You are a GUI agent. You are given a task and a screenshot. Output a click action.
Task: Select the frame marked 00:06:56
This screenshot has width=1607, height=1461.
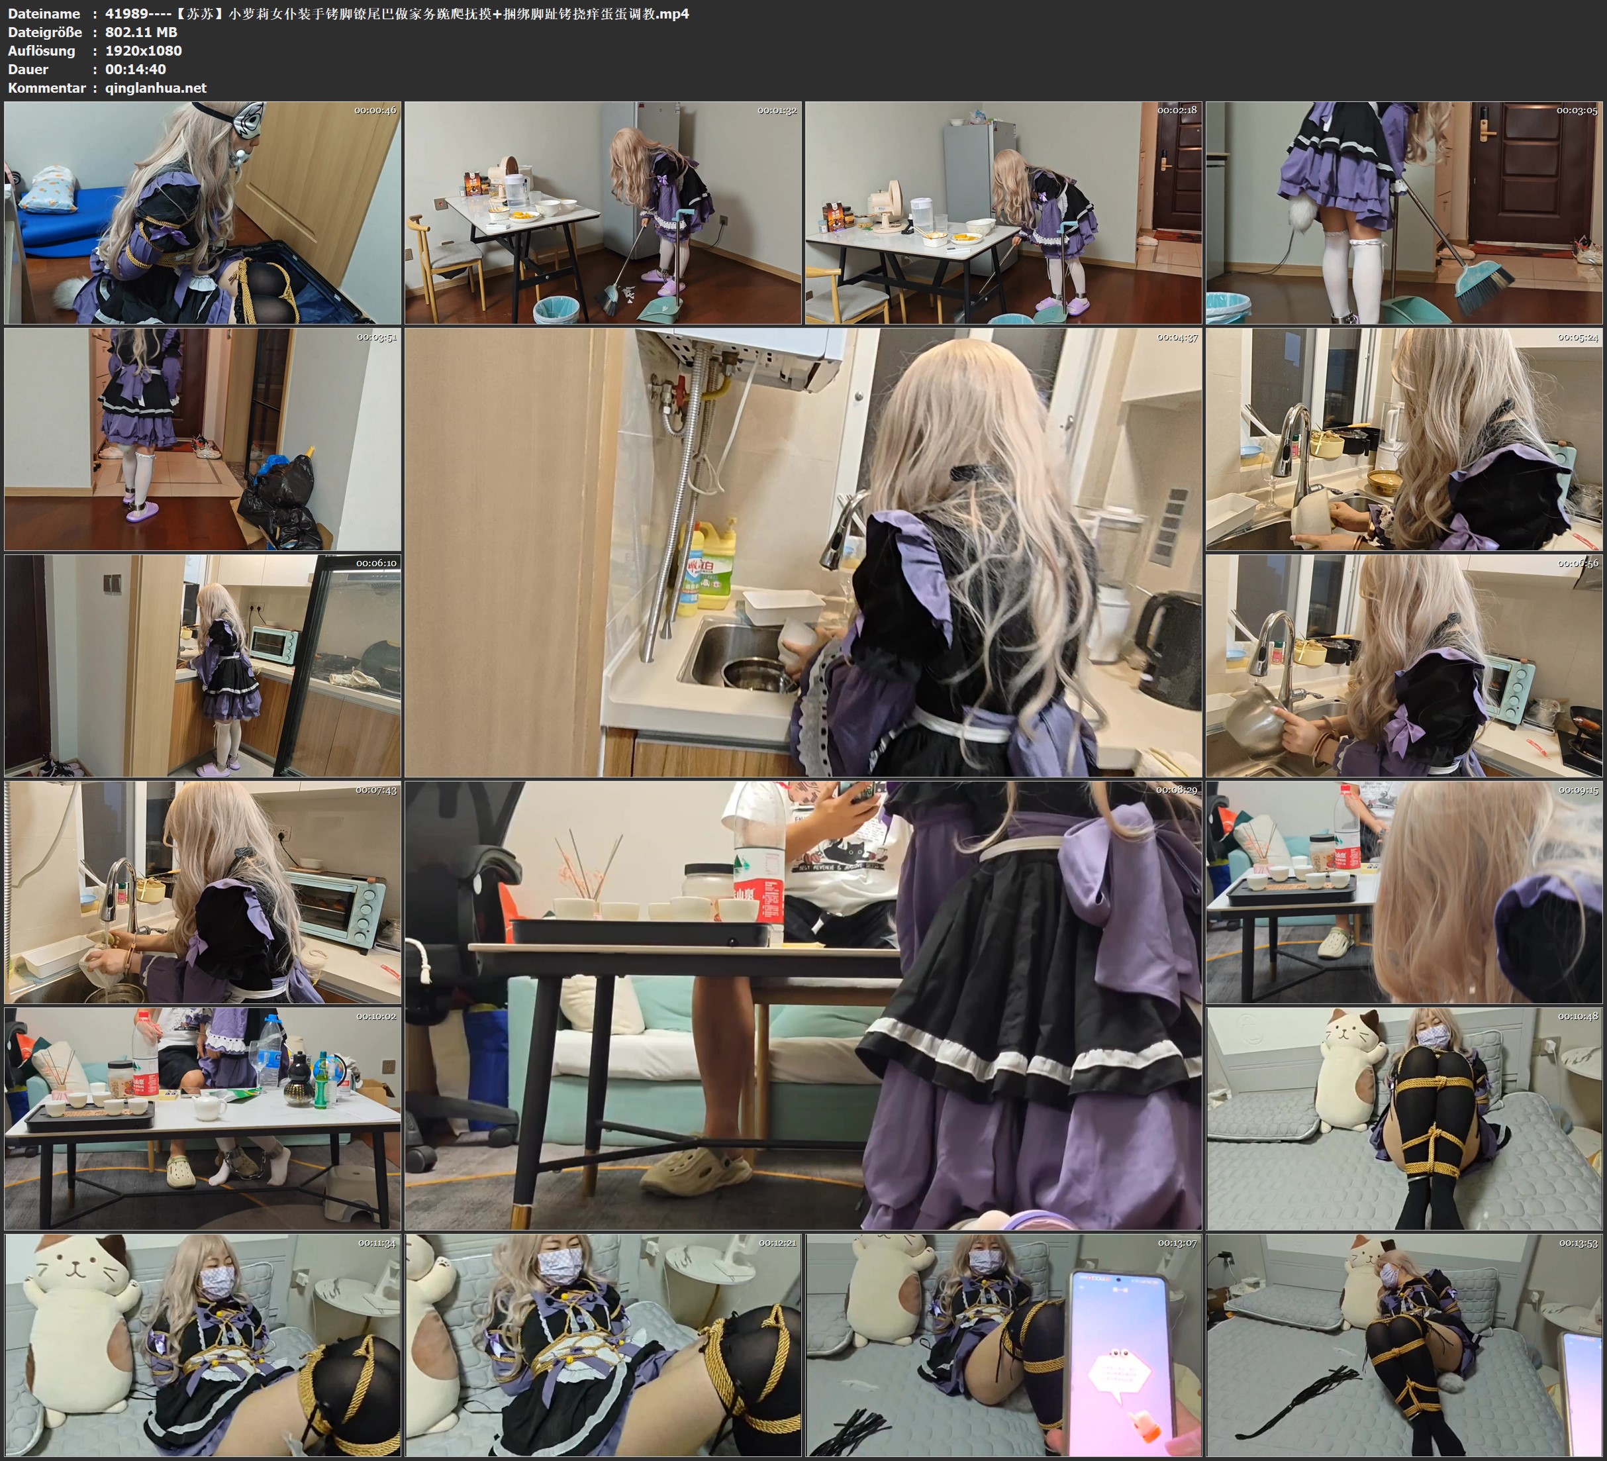(1404, 666)
